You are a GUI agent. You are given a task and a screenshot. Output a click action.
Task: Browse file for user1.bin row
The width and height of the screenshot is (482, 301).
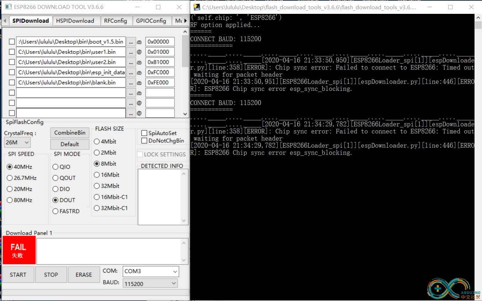click(x=131, y=52)
